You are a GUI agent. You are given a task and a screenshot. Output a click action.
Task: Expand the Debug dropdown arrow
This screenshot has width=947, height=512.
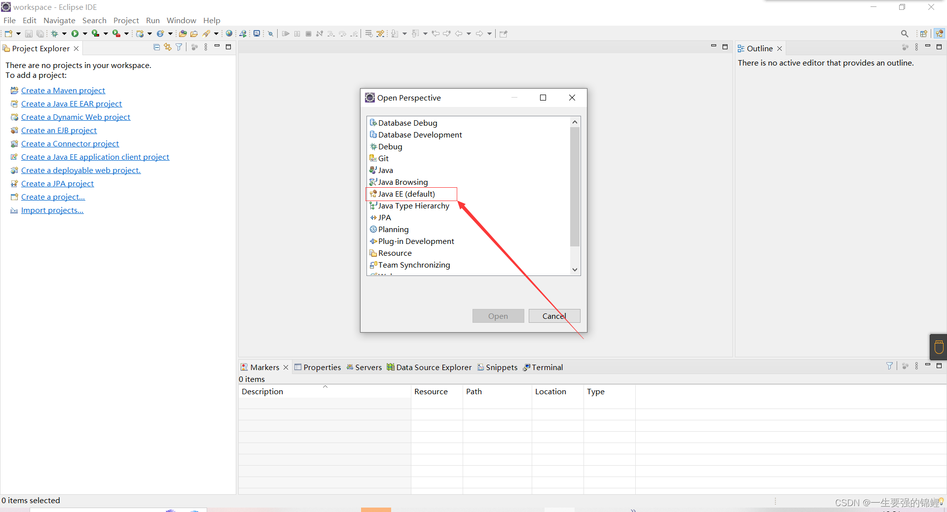[64, 34]
